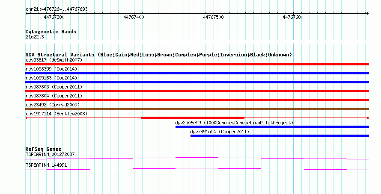The height and width of the screenshot is (194, 381).
Task: Click the 44767600 ruler position
Action: (293, 17)
